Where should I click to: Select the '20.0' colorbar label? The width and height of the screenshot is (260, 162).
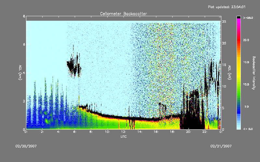[x=246, y=40]
